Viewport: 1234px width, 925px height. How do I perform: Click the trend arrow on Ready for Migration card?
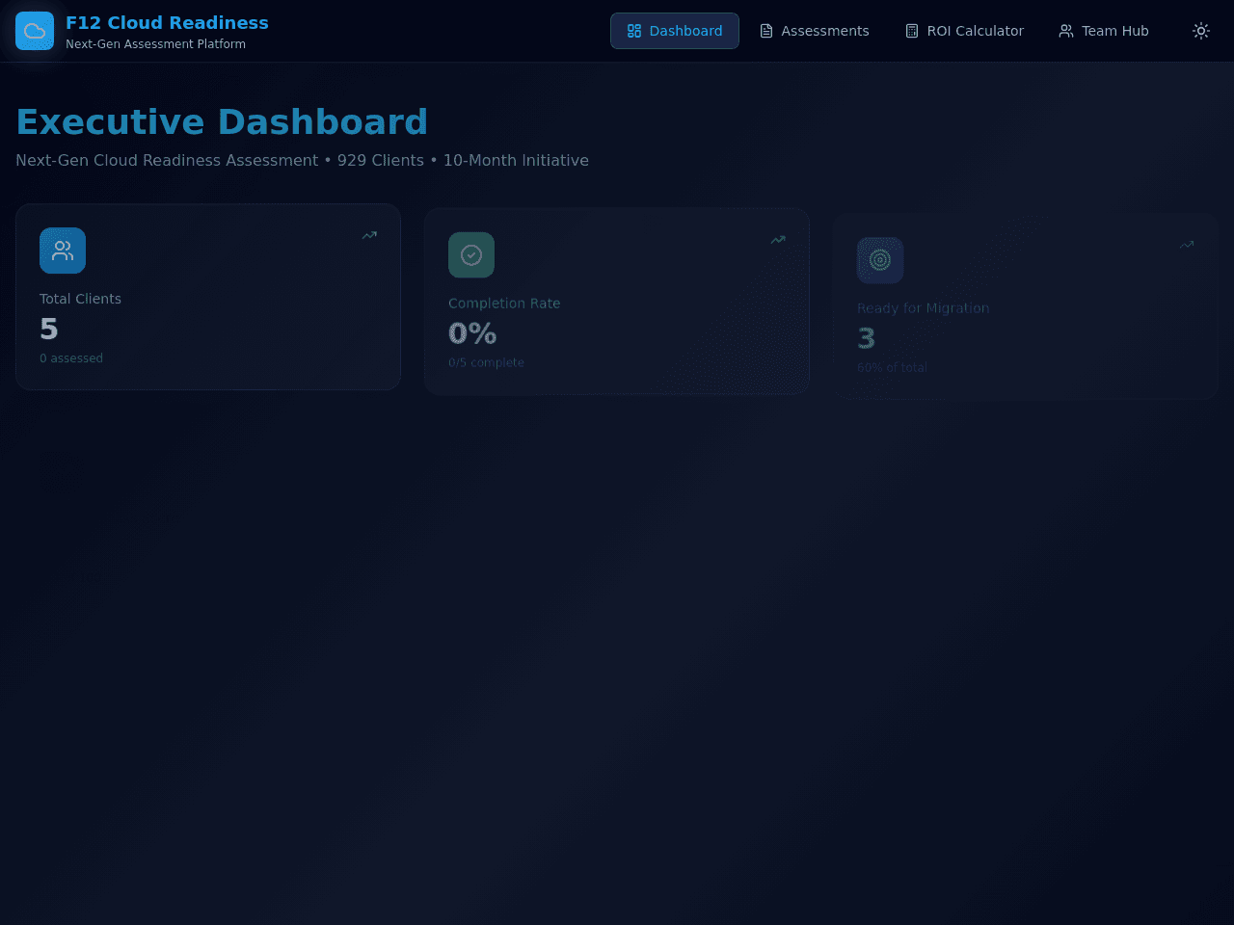1187,245
